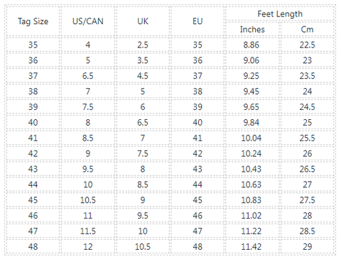Click the 22.5 cm cell
This screenshot has height=259, width=341.
(x=308, y=45)
